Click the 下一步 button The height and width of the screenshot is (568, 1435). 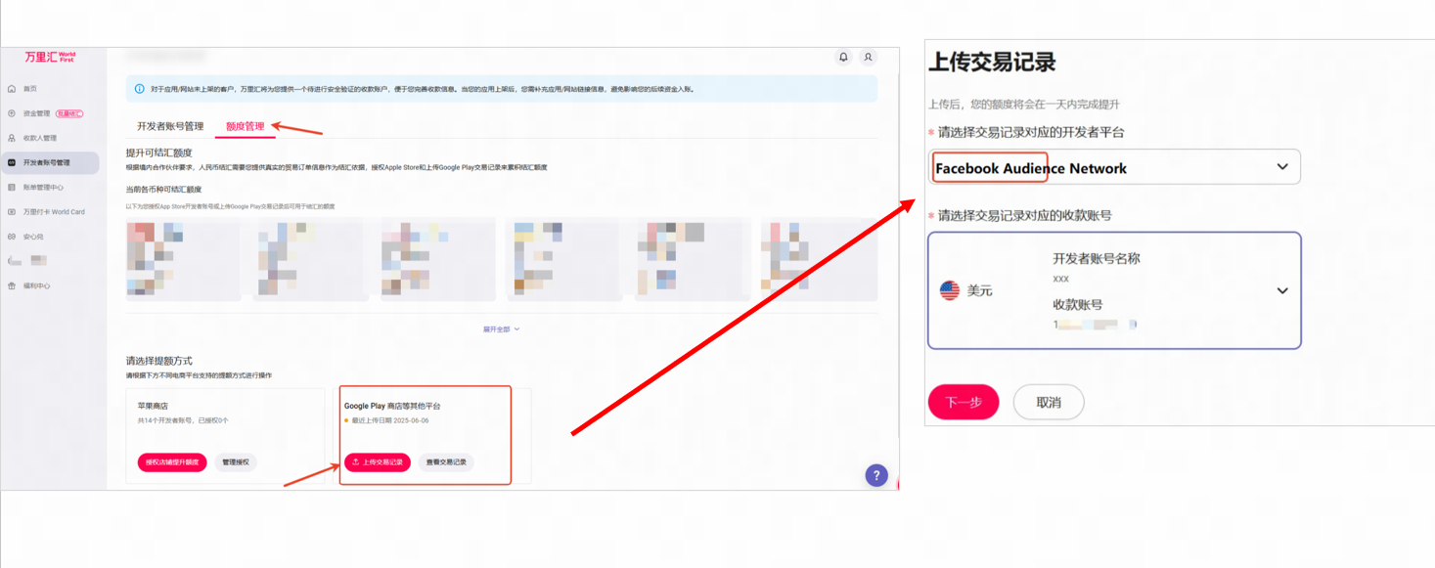click(x=964, y=402)
